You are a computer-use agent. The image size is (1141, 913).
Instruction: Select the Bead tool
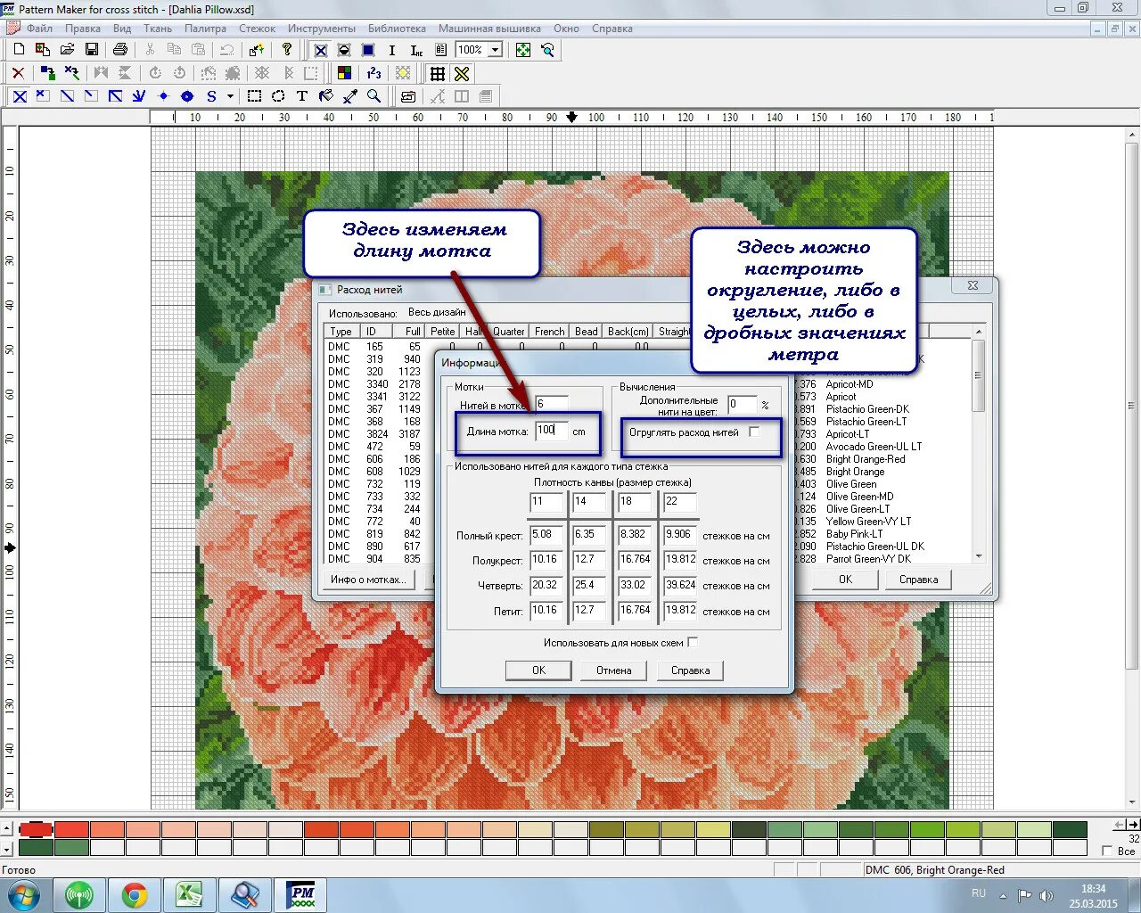(187, 96)
